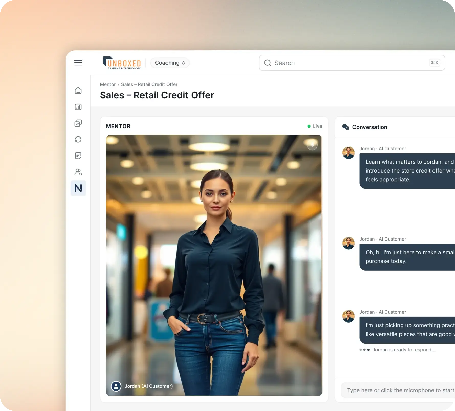Image resolution: width=455 pixels, height=411 pixels.
Task: Click the Jordan (AI Customer) name label
Action: click(x=149, y=386)
